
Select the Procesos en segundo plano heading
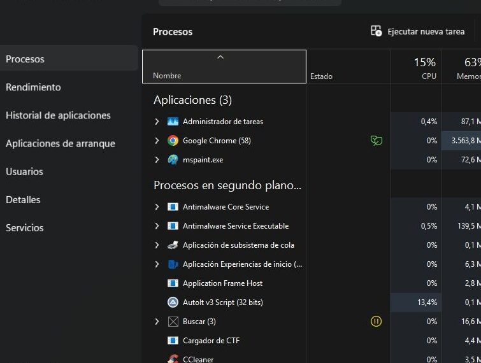(x=227, y=185)
